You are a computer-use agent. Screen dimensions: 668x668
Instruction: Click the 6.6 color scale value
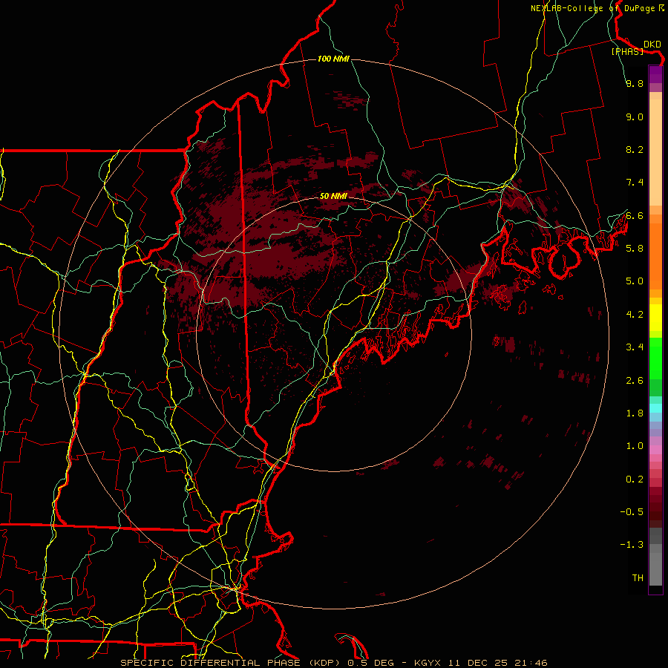pyautogui.click(x=635, y=215)
